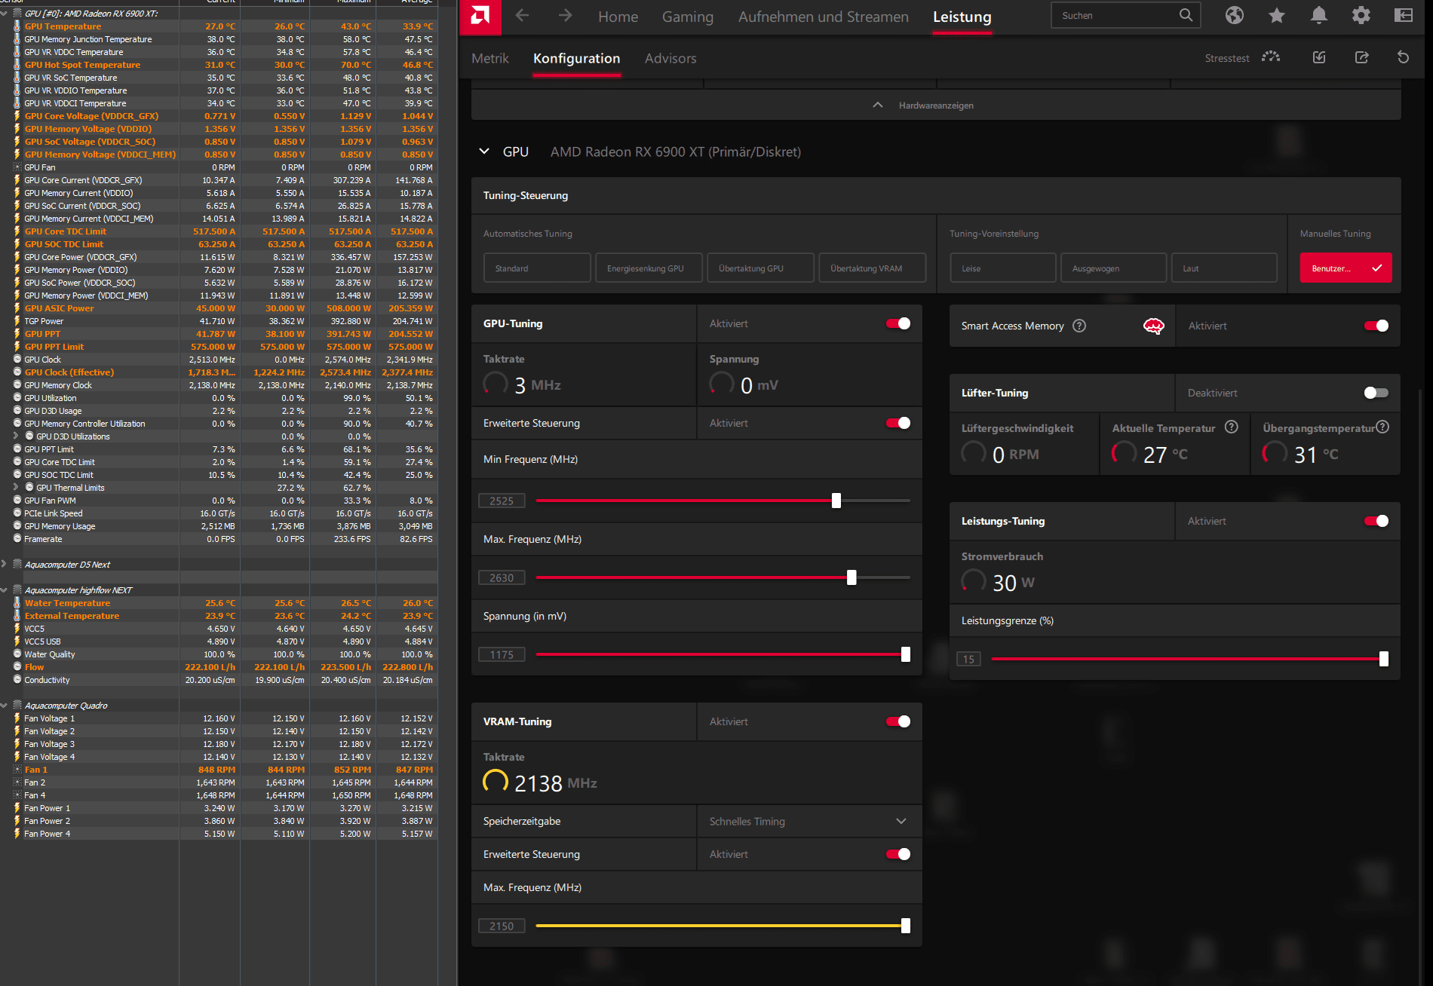Viewport: 1433px width, 986px height.
Task: Collapse the GPU section chevron
Action: point(484,152)
